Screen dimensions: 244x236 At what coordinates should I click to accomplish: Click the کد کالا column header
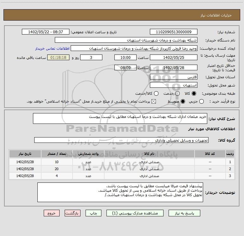pos(210,154)
